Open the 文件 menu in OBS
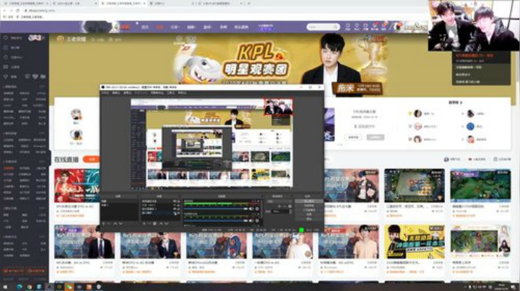 (x=105, y=93)
